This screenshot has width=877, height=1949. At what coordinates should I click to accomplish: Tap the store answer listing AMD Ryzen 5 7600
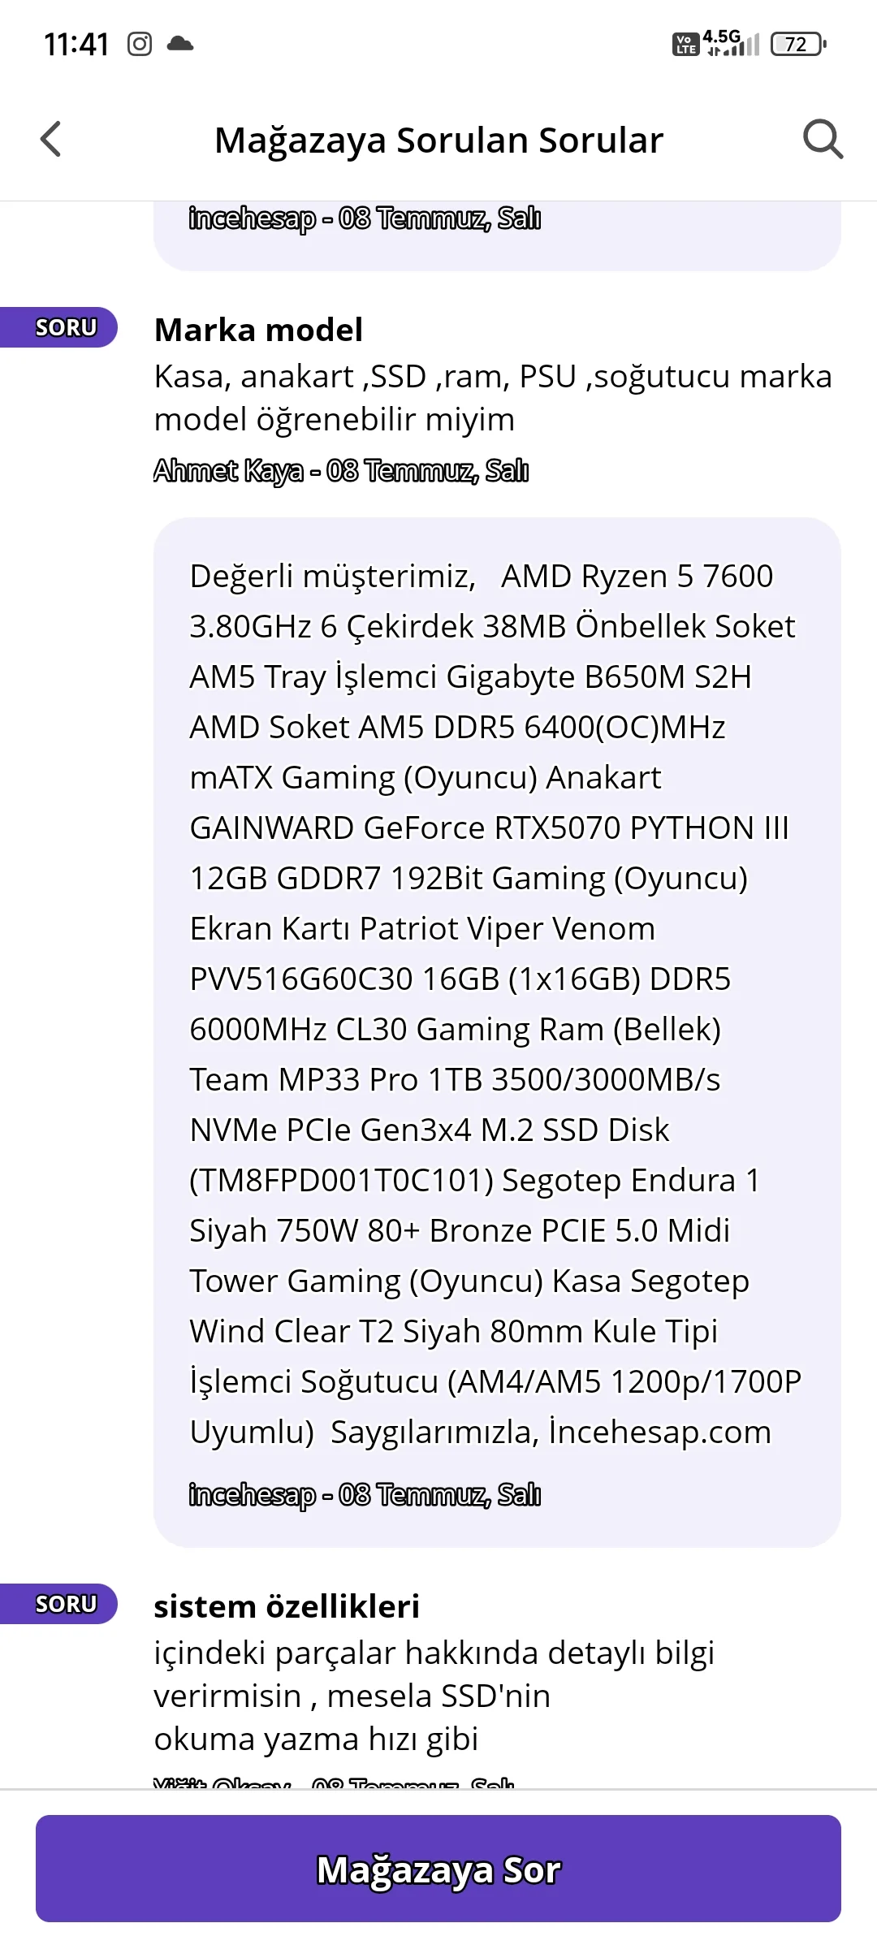[495, 1003]
